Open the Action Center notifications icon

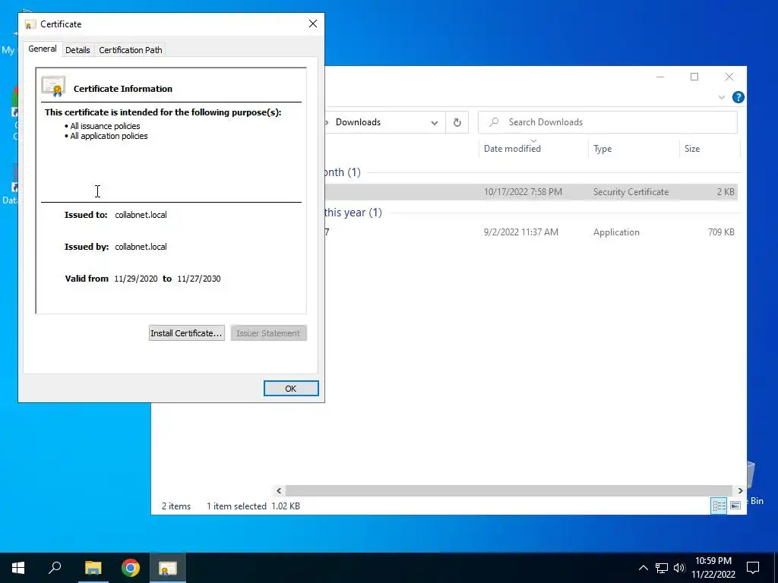tap(753, 568)
